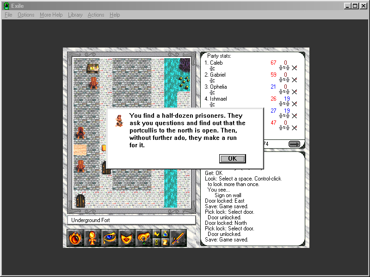
Task: Click the arched door at map bottom-left
Action: pyautogui.click(x=80, y=201)
